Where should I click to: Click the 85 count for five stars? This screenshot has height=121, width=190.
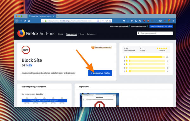[x=167, y=57]
